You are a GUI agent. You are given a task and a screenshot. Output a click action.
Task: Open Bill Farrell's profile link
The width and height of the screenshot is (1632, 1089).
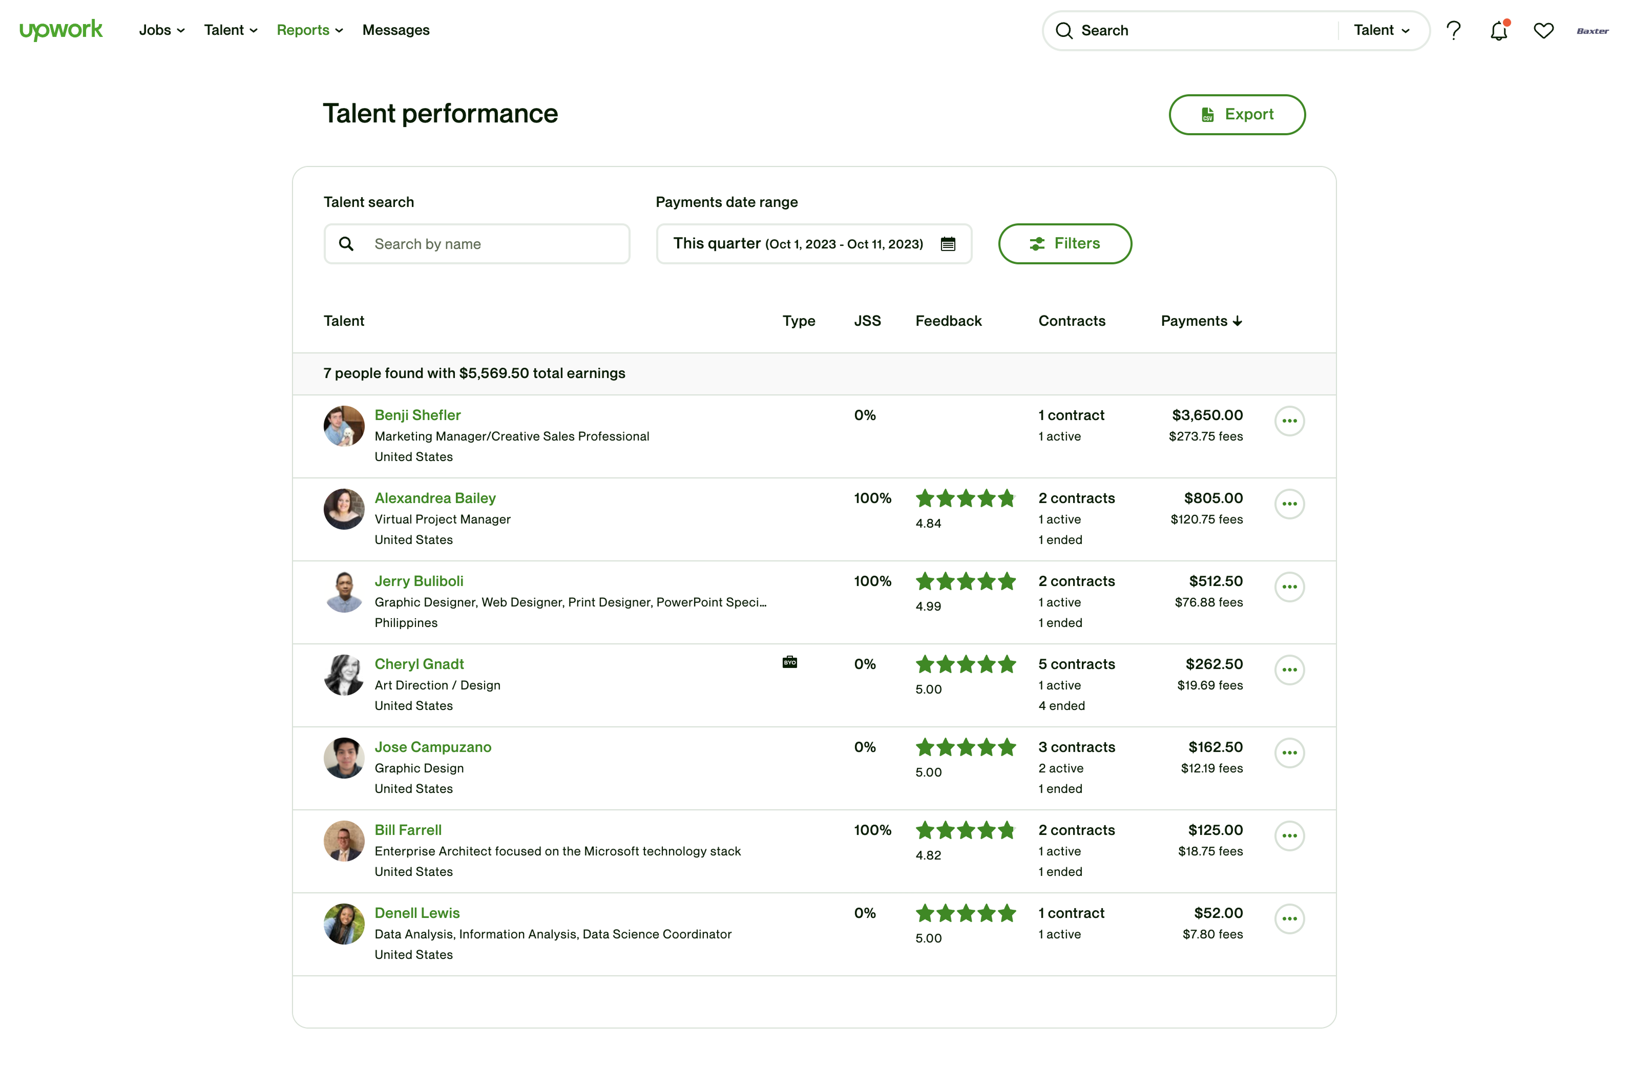coord(408,830)
